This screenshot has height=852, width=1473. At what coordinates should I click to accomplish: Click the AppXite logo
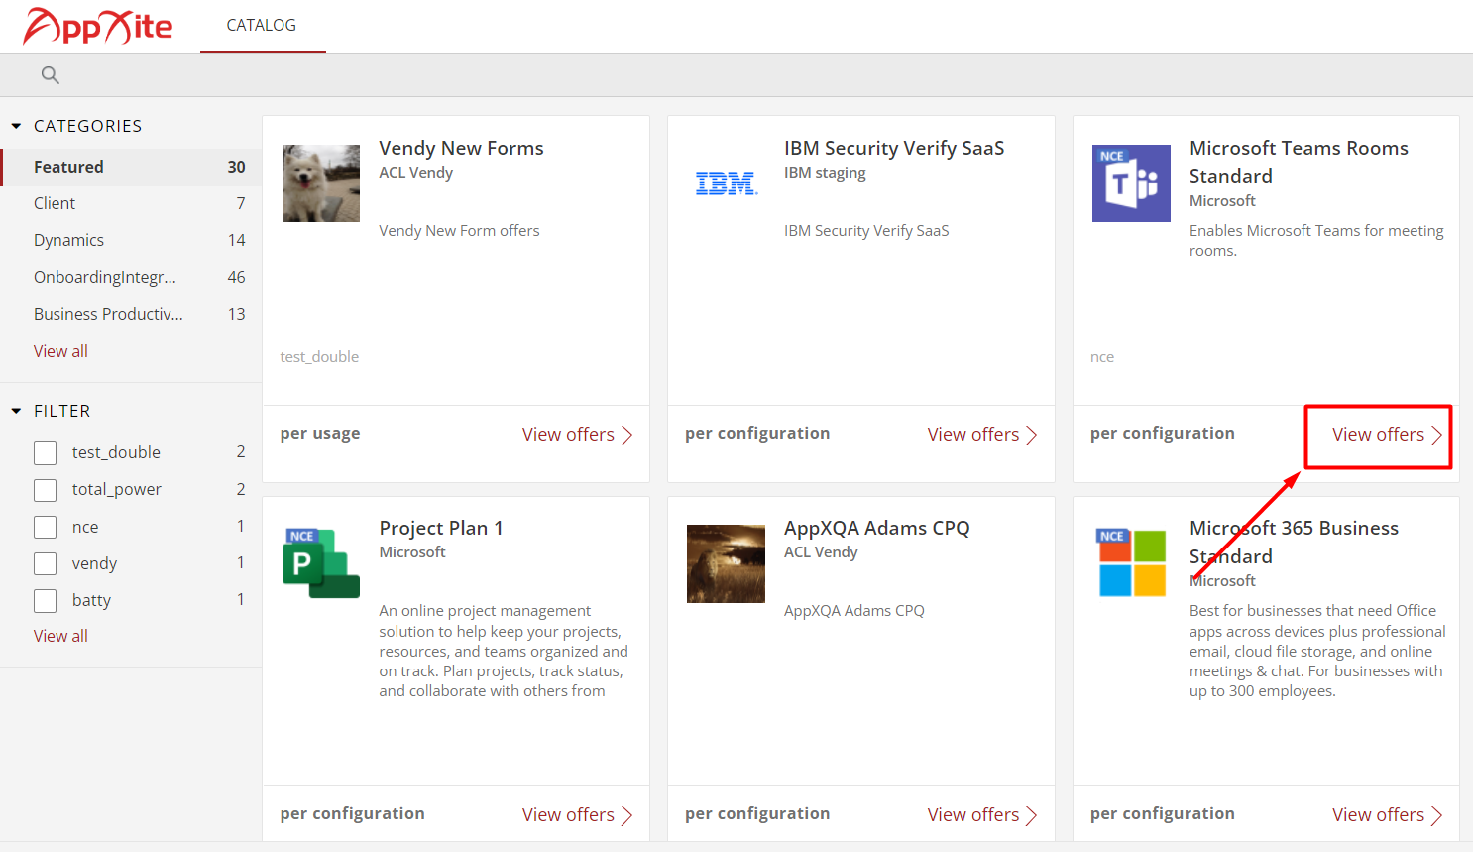click(97, 26)
